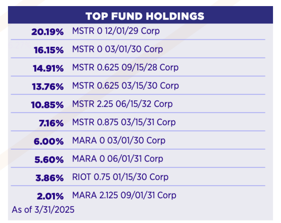Click the As of 3/31/2025 footnote
Image resolution: width=281 pixels, height=223 pixels.
point(43,208)
